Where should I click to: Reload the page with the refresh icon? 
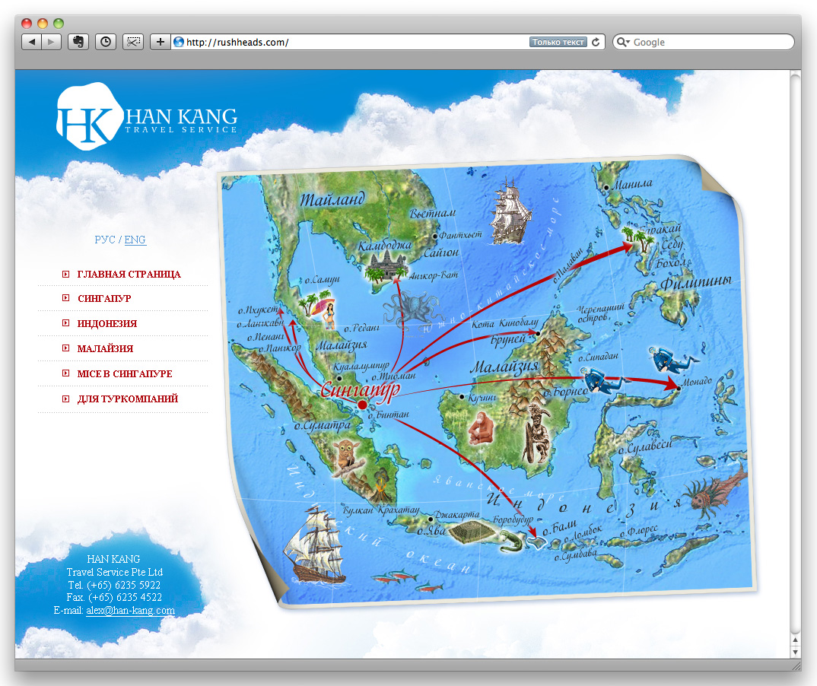pos(596,42)
